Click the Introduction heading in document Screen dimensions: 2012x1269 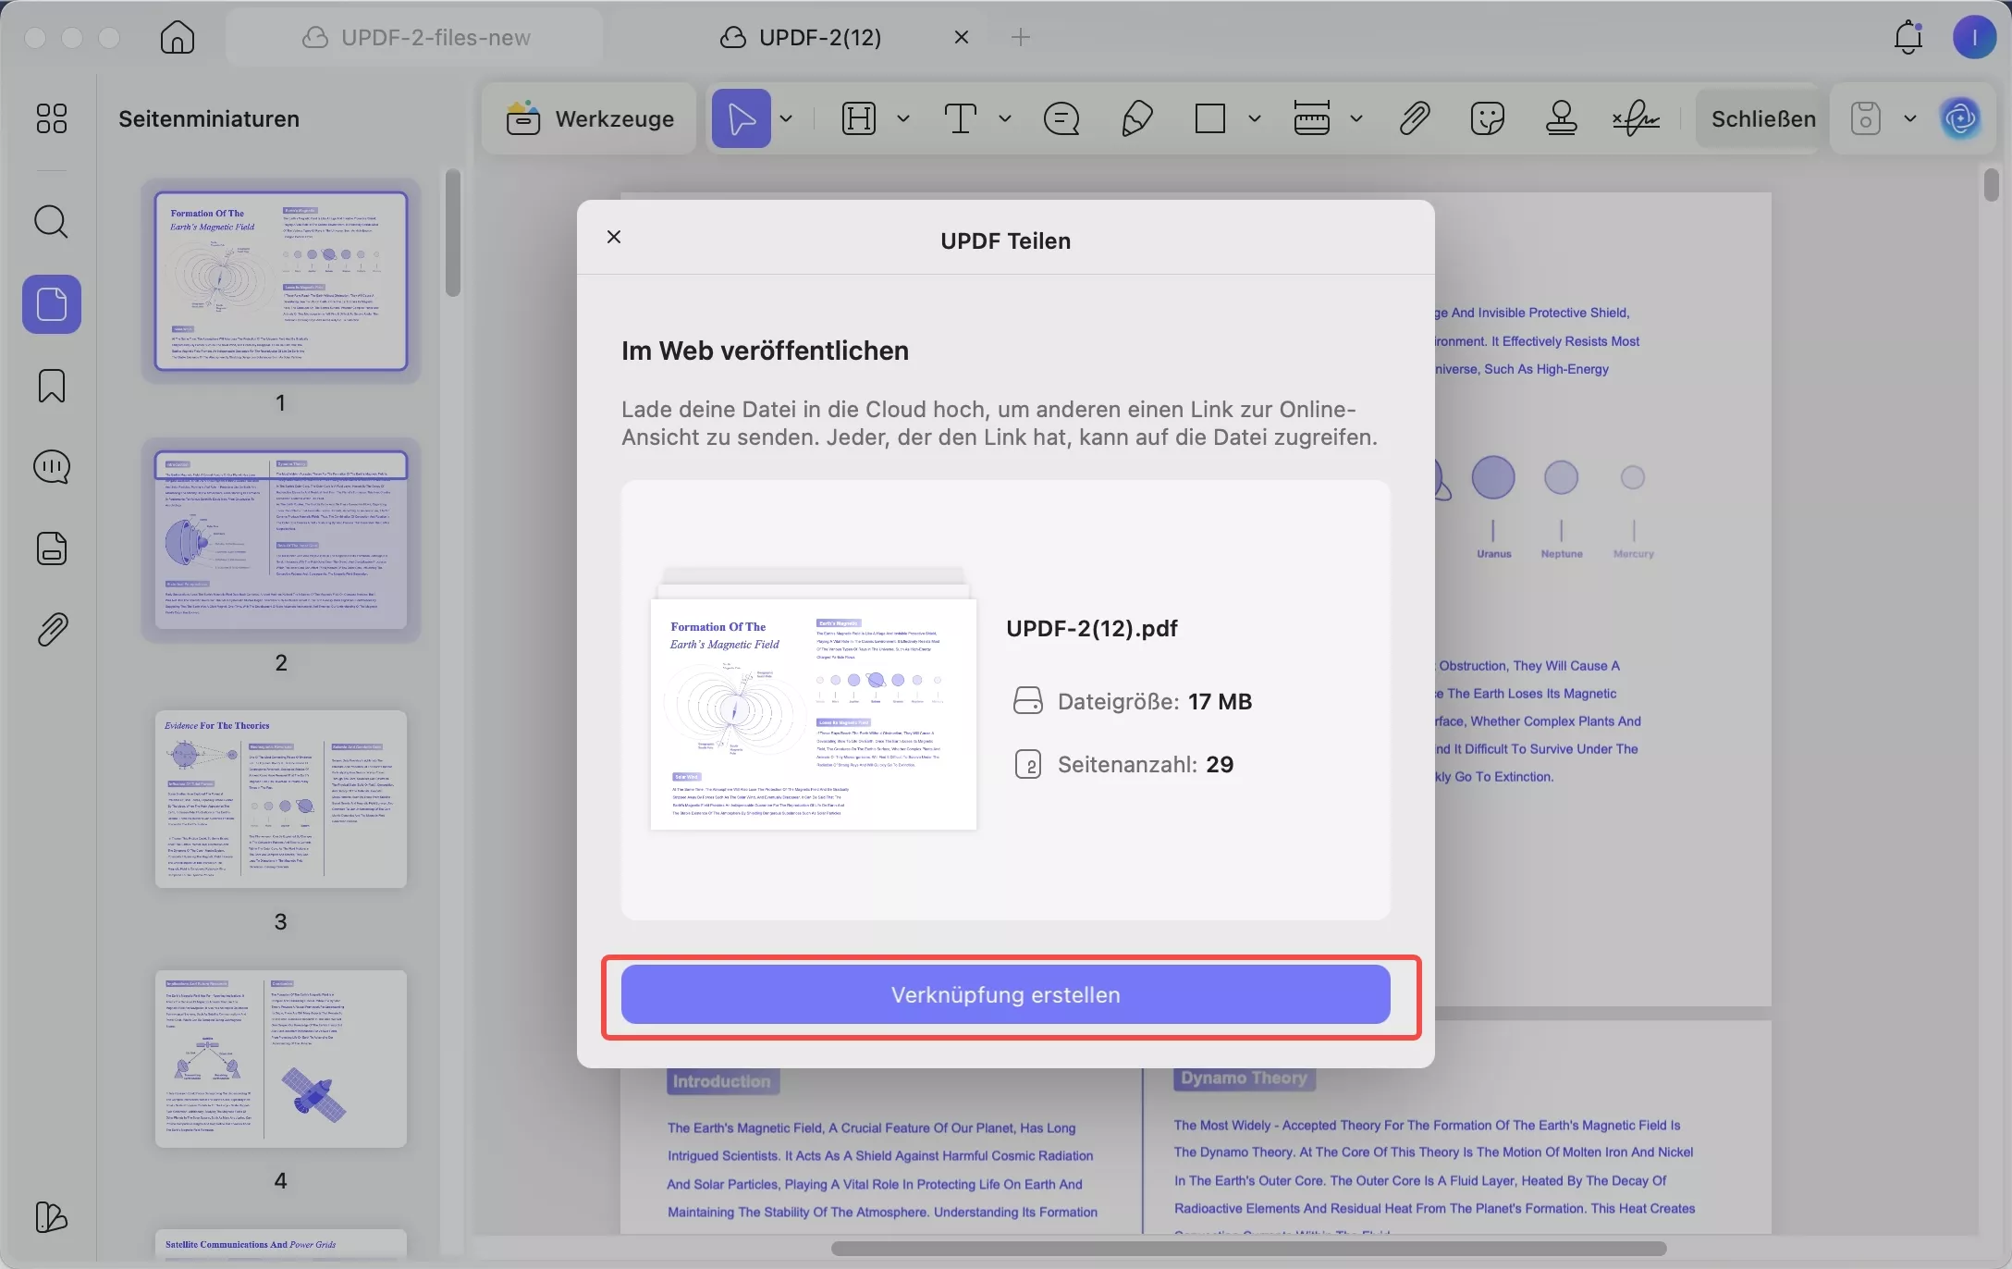tap(722, 1081)
